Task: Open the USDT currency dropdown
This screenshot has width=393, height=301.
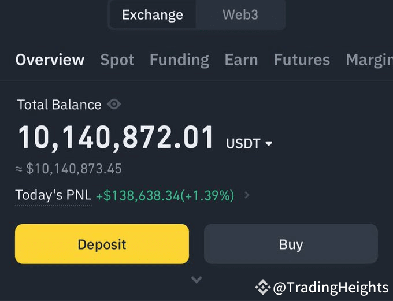Action: point(249,143)
